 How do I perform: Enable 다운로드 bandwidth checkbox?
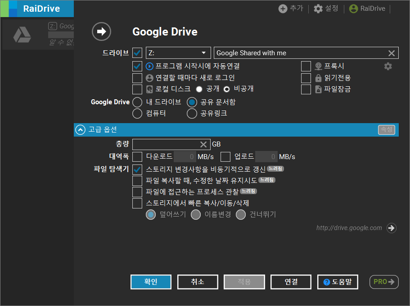click(x=137, y=157)
